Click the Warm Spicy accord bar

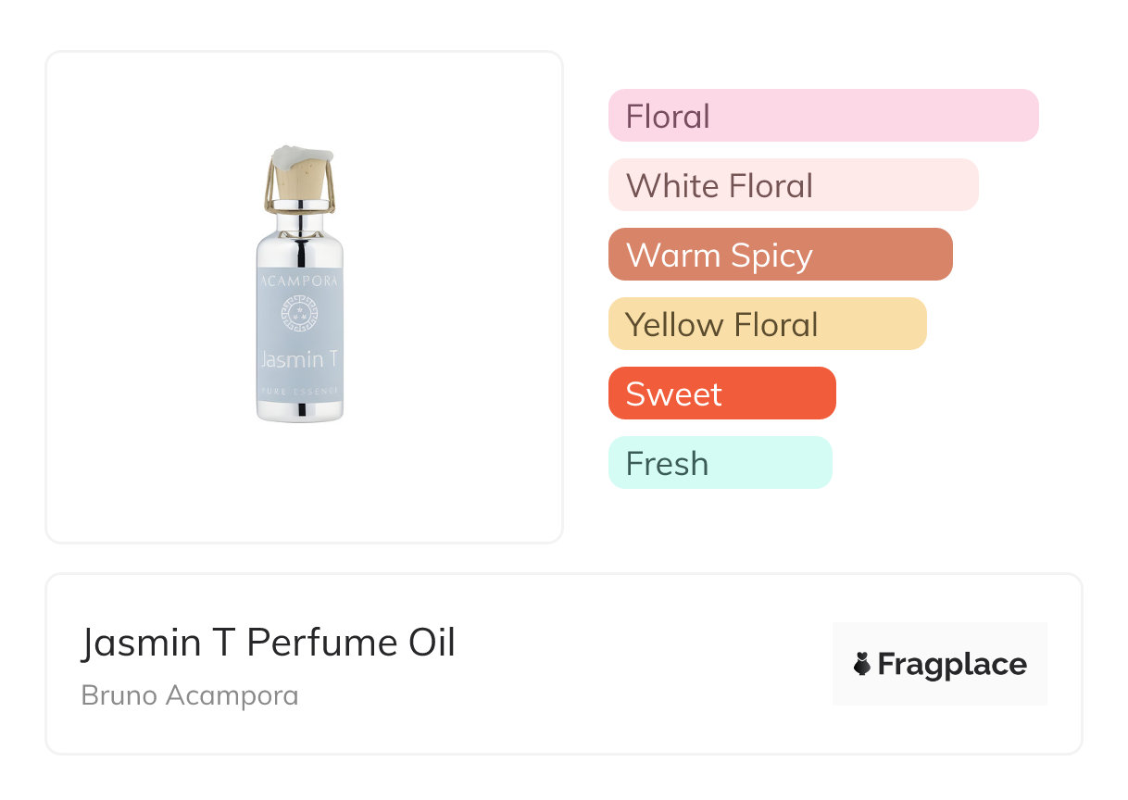pyautogui.click(x=780, y=255)
